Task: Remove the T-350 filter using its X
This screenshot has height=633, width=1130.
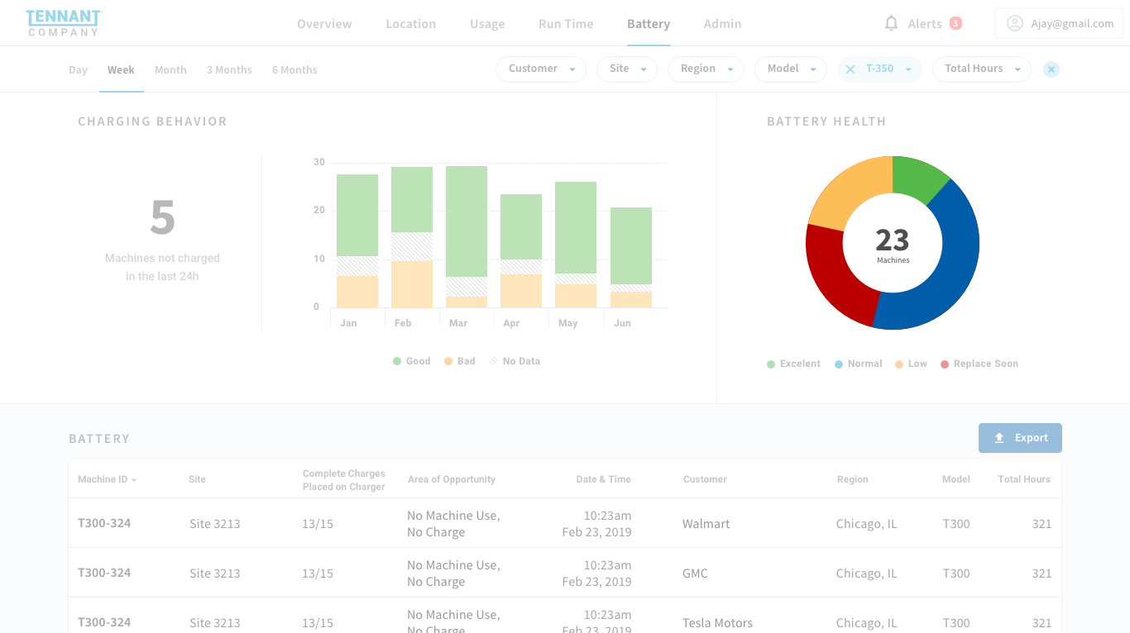Action: coord(850,69)
